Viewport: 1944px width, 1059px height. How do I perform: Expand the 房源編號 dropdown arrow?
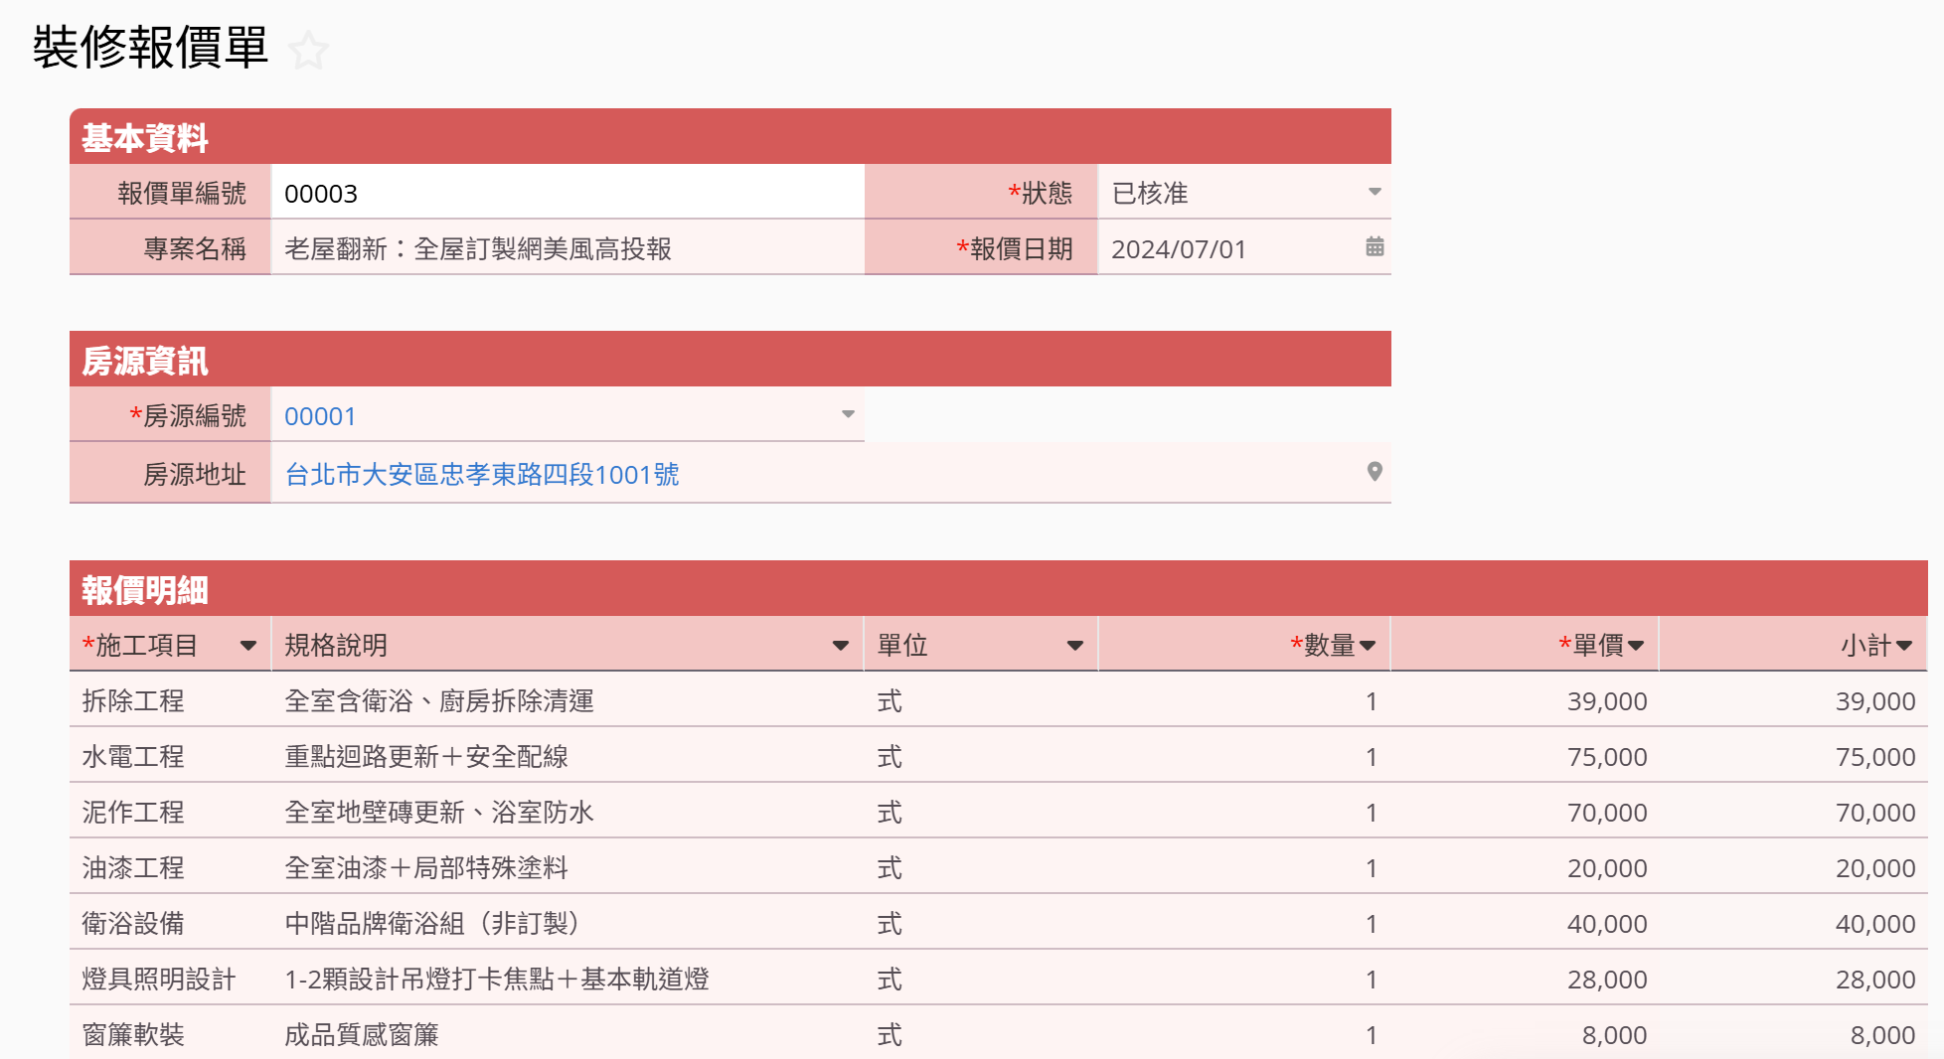tap(848, 414)
